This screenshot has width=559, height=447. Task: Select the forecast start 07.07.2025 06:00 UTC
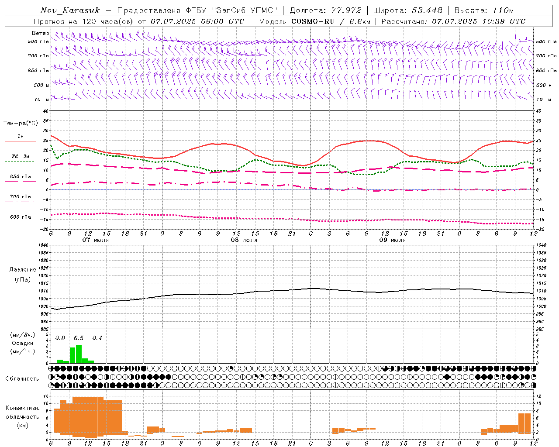197,21
